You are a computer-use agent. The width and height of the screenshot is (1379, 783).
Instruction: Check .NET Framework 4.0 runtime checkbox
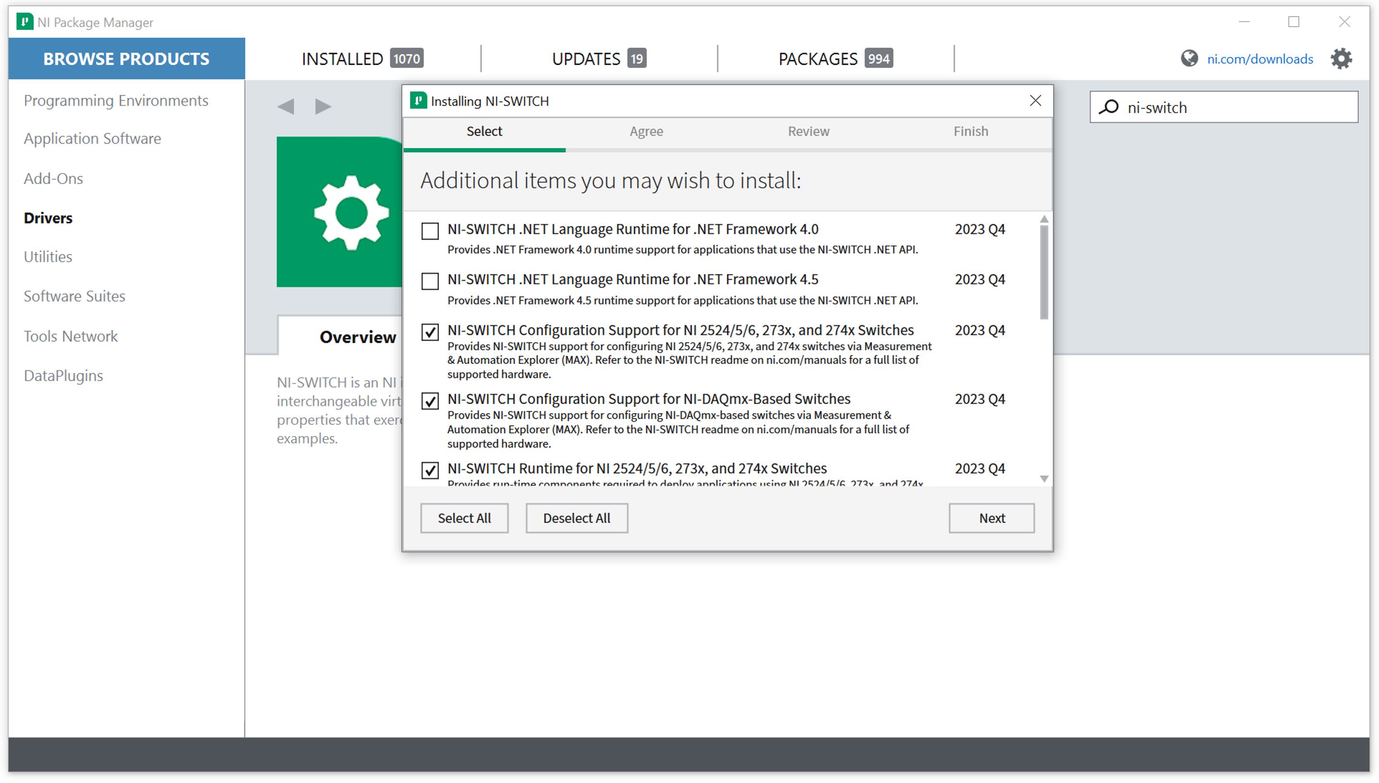(x=430, y=231)
